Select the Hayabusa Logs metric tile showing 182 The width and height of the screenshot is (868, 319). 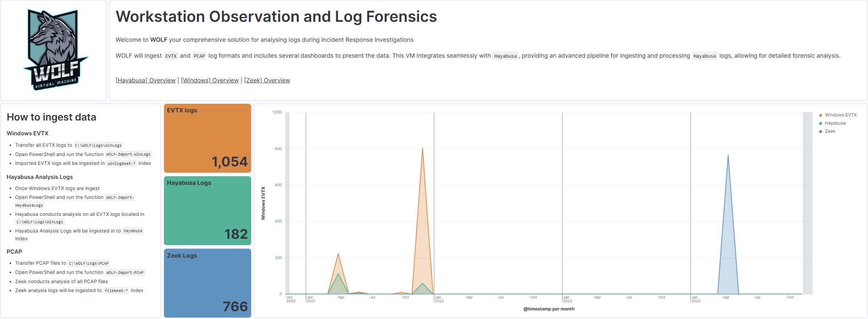coord(207,211)
